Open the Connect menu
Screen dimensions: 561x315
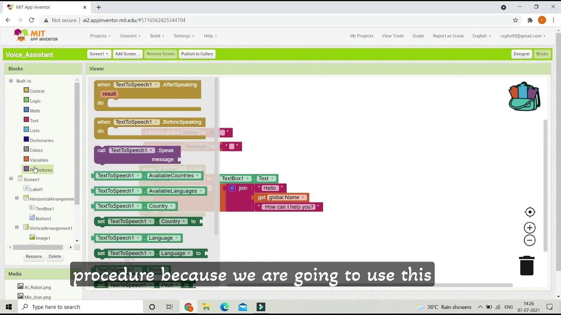130,36
